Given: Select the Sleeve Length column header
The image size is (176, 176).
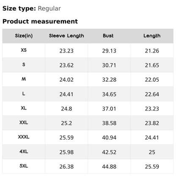Looking at the screenshot, I should [x=66, y=36].
